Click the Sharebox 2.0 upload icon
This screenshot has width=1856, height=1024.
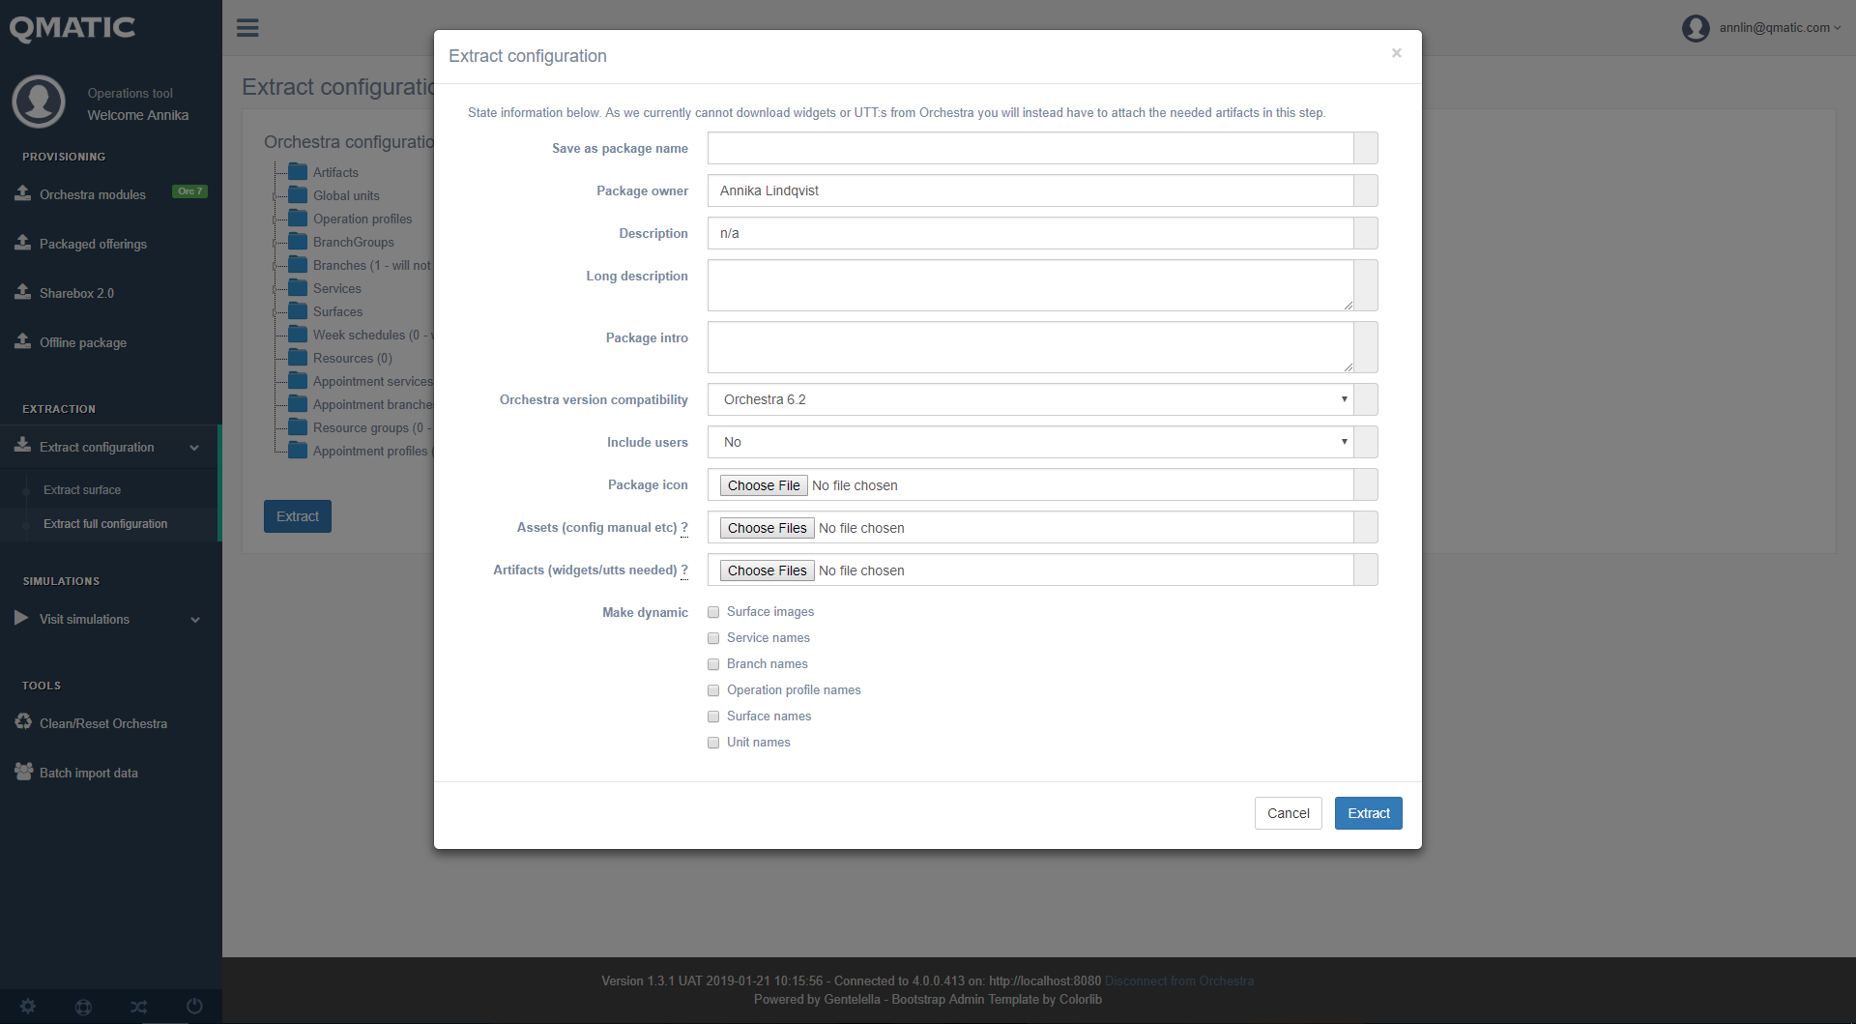pos(23,292)
